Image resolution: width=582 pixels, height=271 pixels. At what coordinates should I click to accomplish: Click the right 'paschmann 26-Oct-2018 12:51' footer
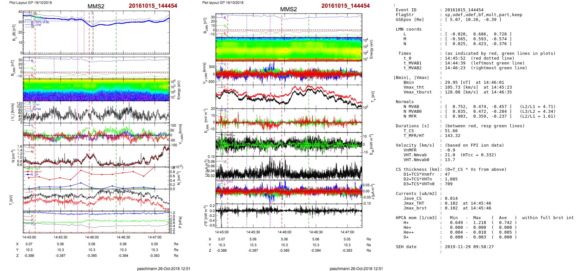(356, 268)
